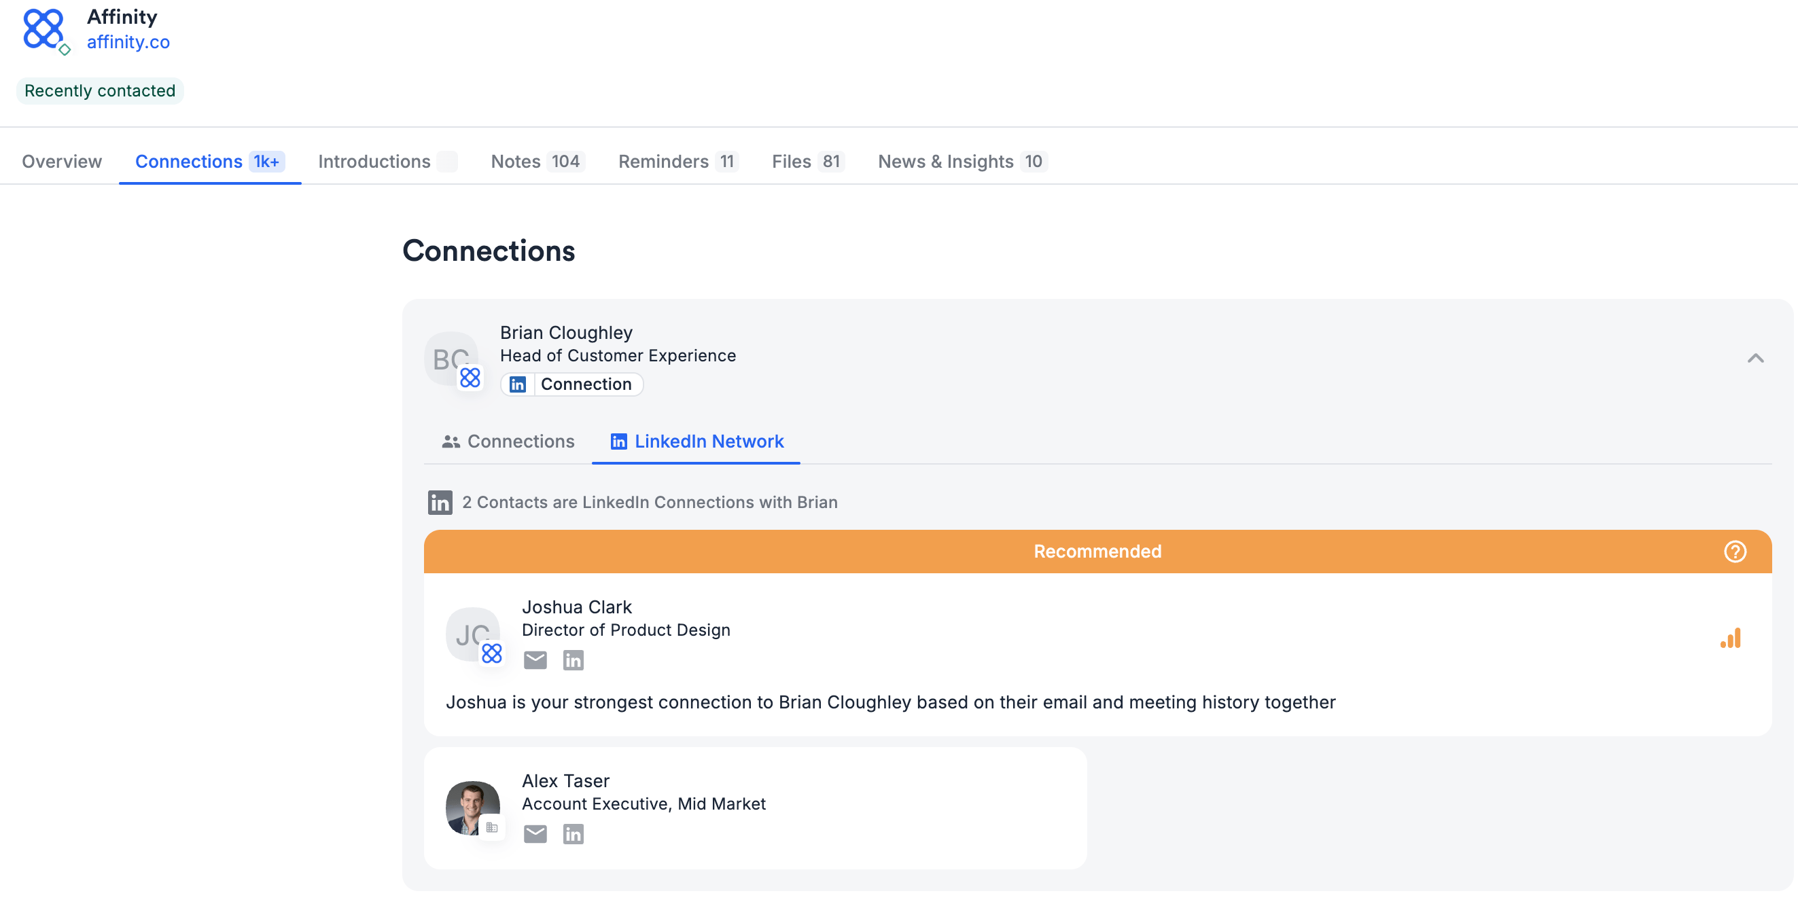Image resolution: width=1798 pixels, height=902 pixels.
Task: Click the Affinity logo icon in the header
Action: pos(45,30)
